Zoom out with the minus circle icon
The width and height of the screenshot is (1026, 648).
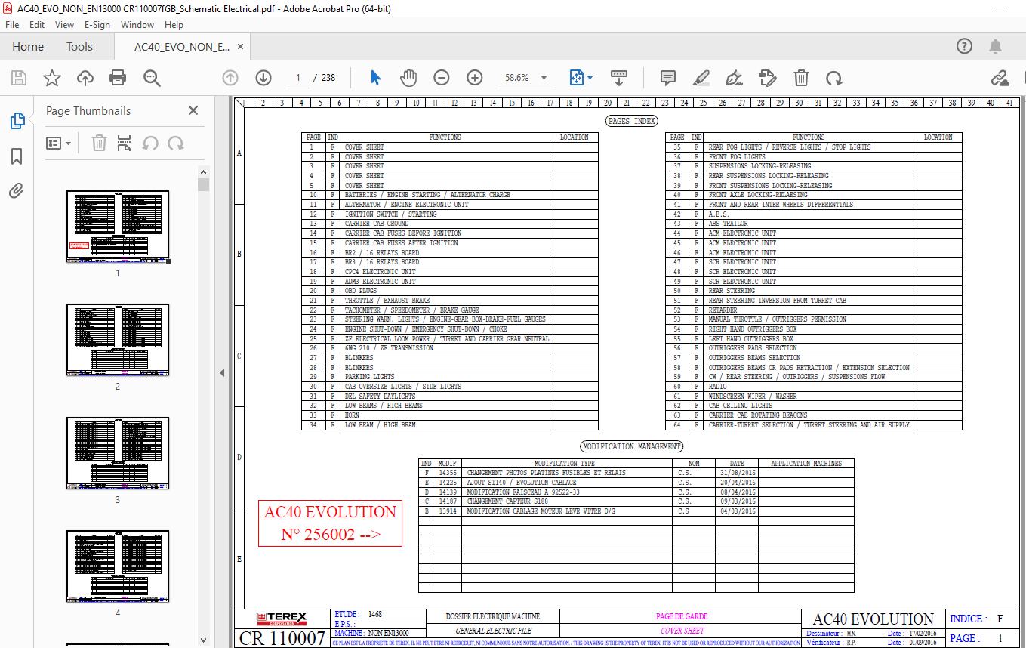click(442, 78)
